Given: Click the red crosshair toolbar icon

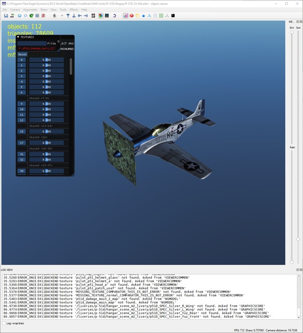Looking at the screenshot, I should coord(62,16).
